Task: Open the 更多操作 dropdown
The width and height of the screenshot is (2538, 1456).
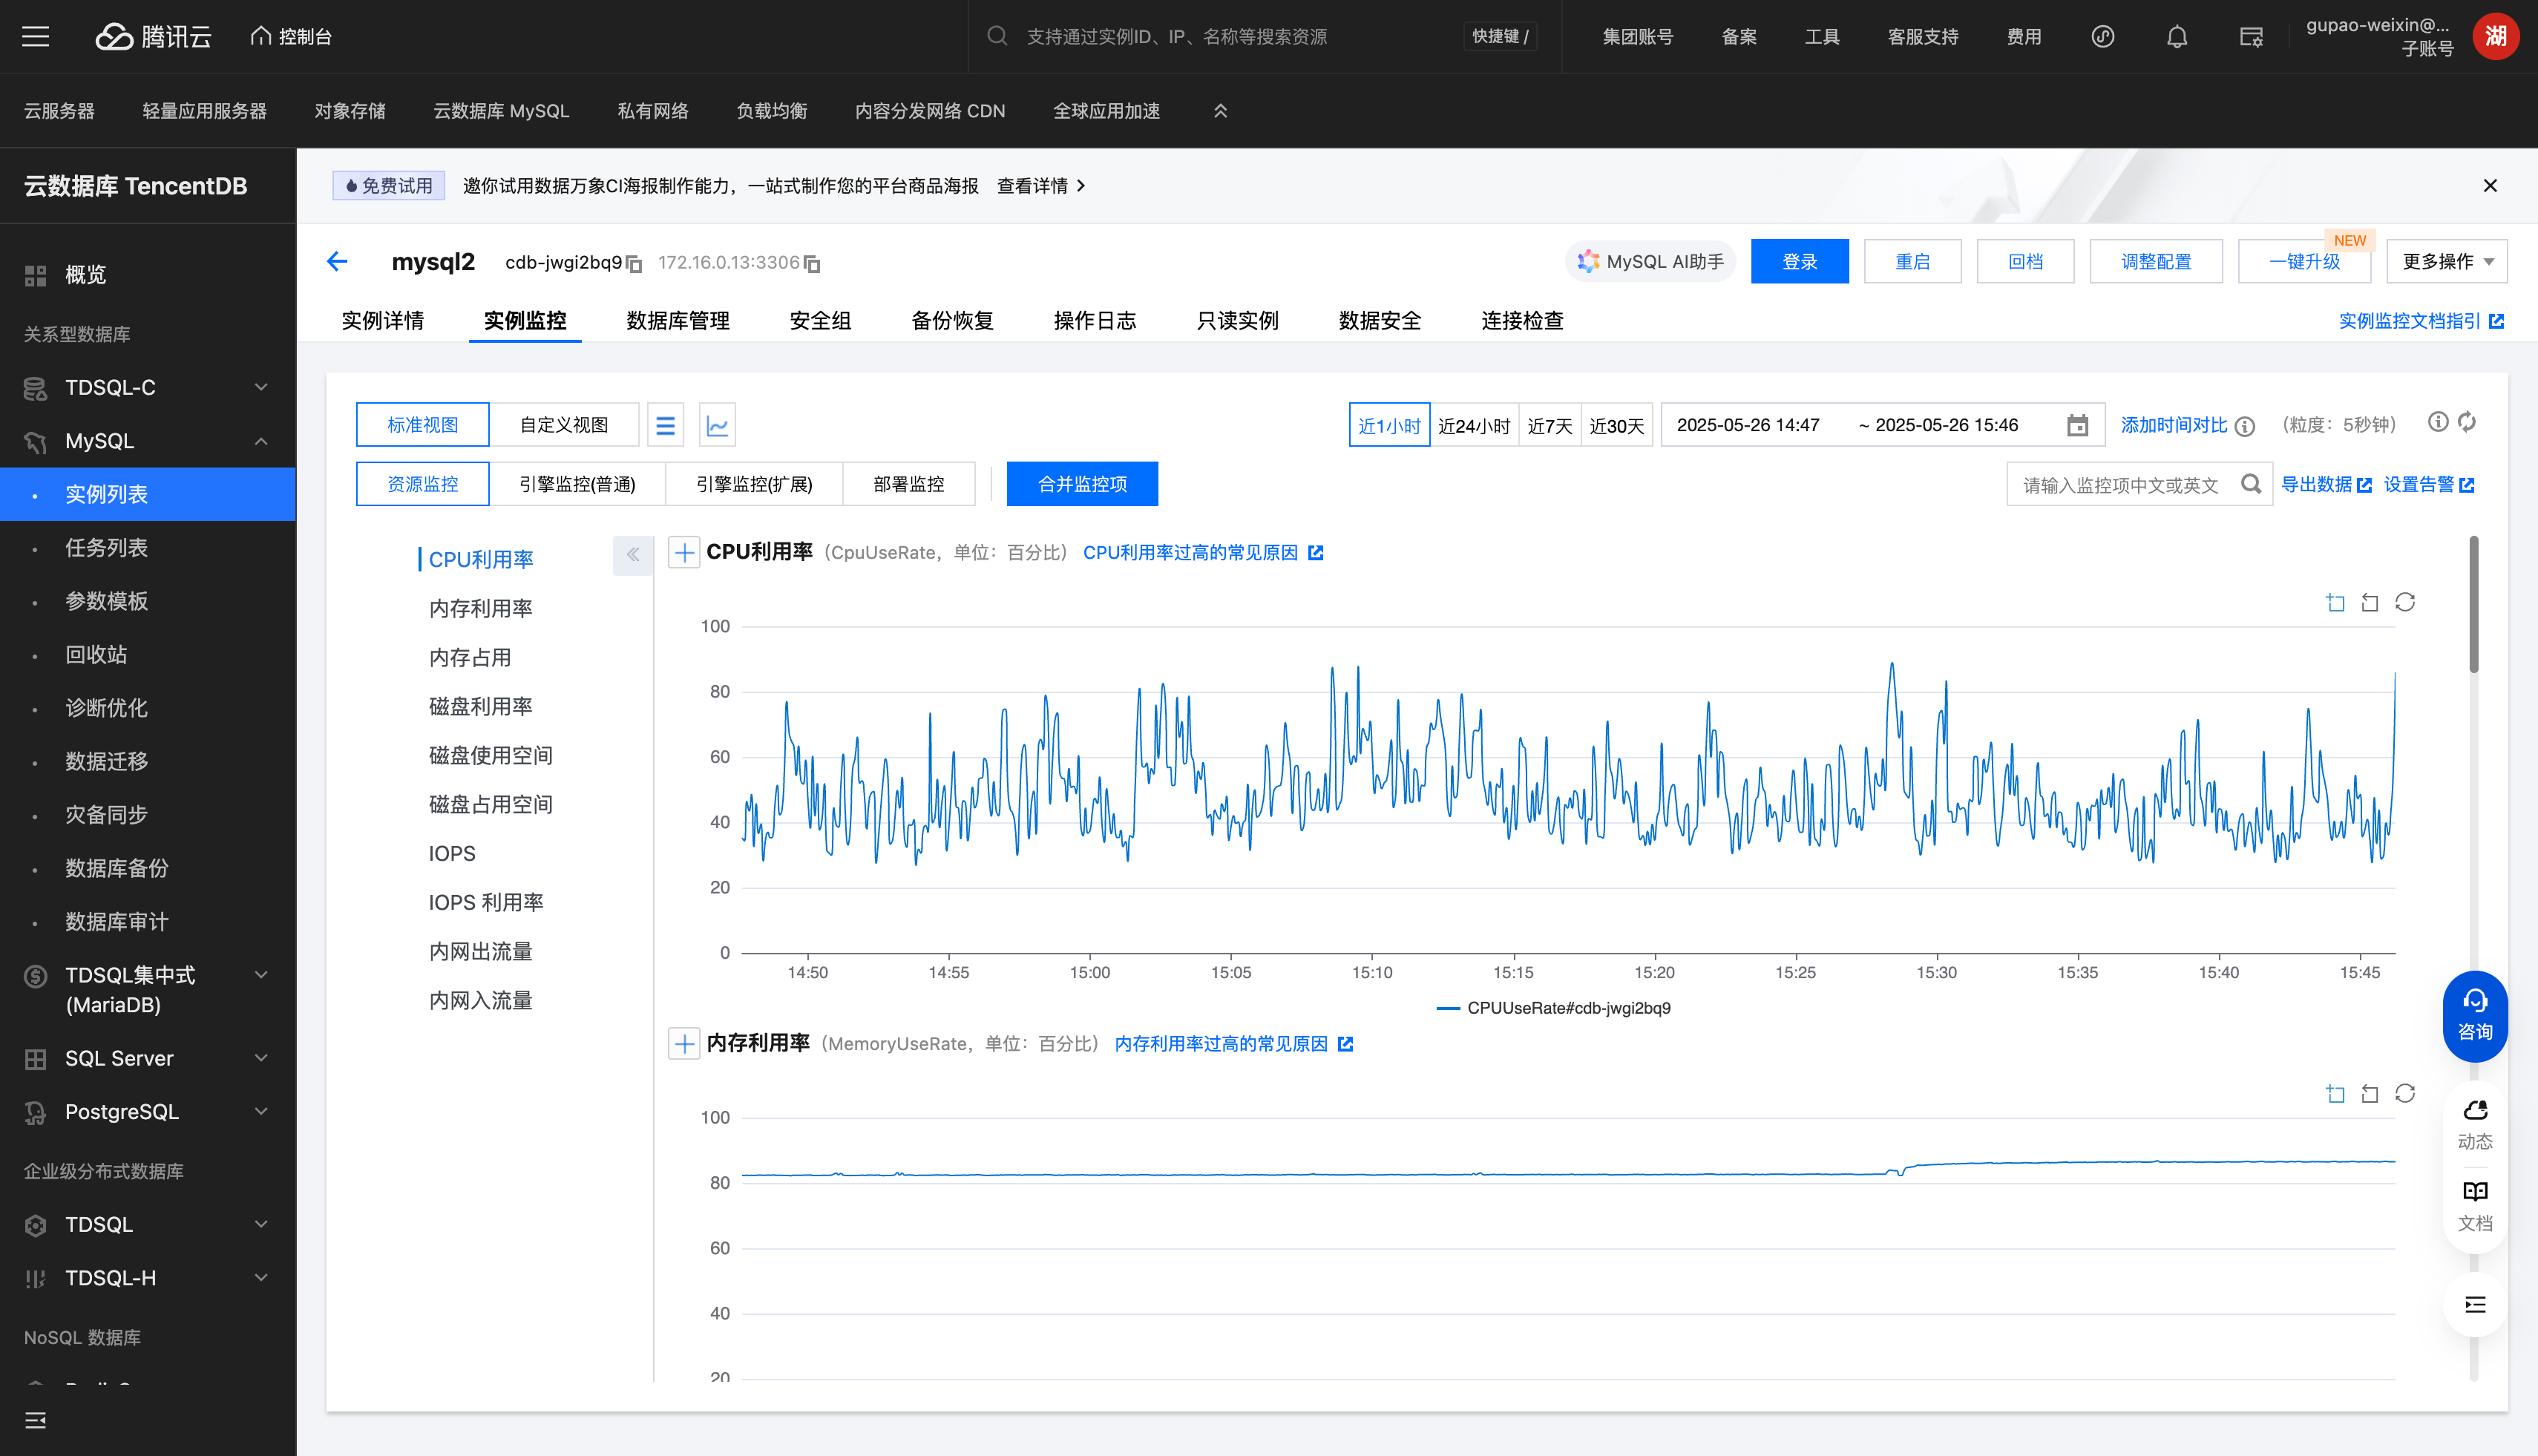Action: pyautogui.click(x=2446, y=262)
